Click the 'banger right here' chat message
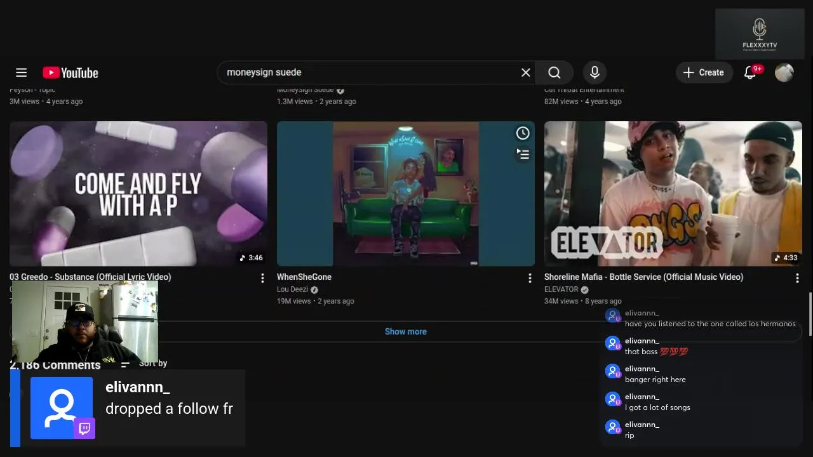This screenshot has width=813, height=457. tap(655, 380)
